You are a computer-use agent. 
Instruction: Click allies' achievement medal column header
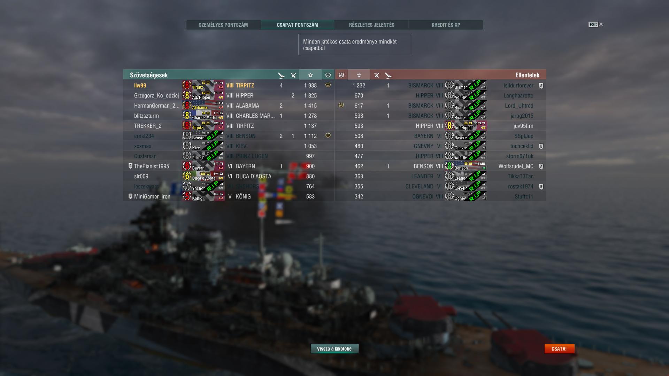pos(328,75)
